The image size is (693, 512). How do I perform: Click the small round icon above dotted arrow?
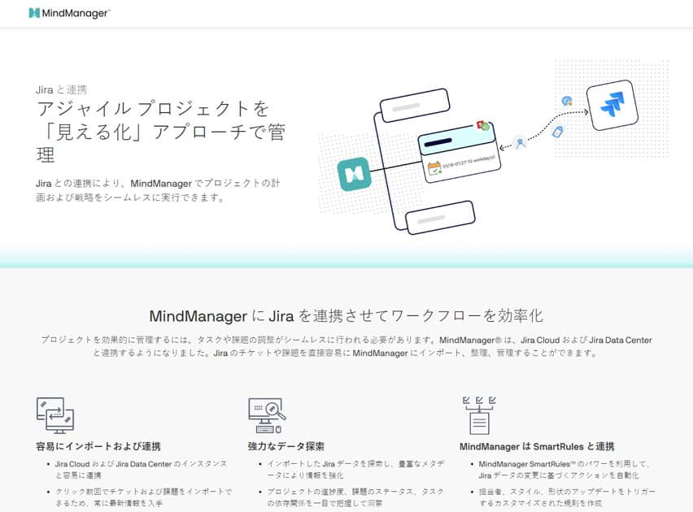point(567,101)
